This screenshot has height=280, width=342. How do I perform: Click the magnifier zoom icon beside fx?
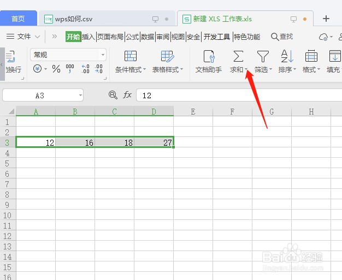pos(113,95)
